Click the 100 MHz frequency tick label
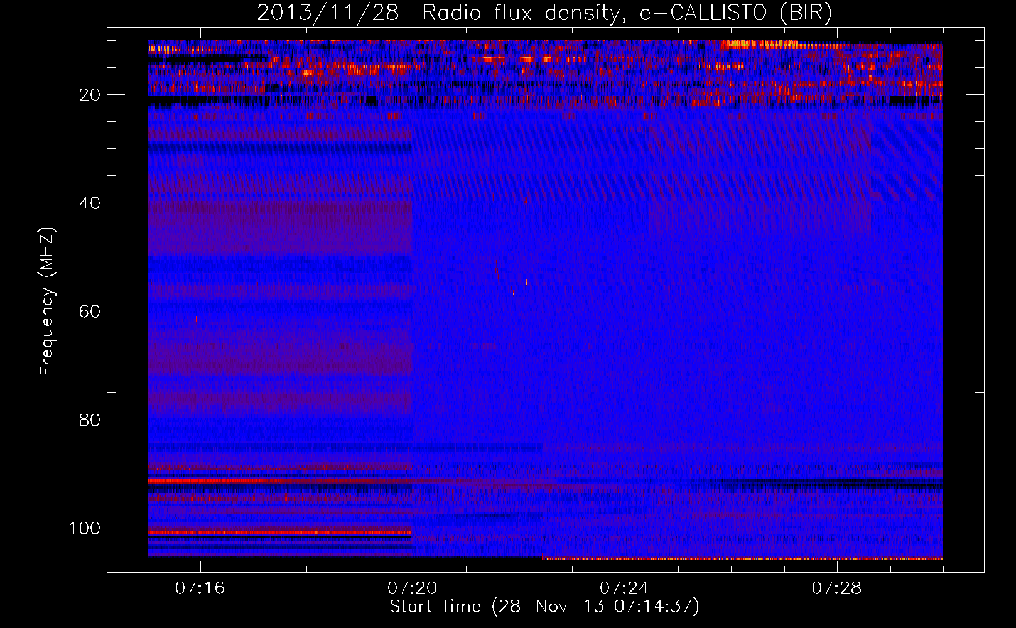 tap(85, 528)
